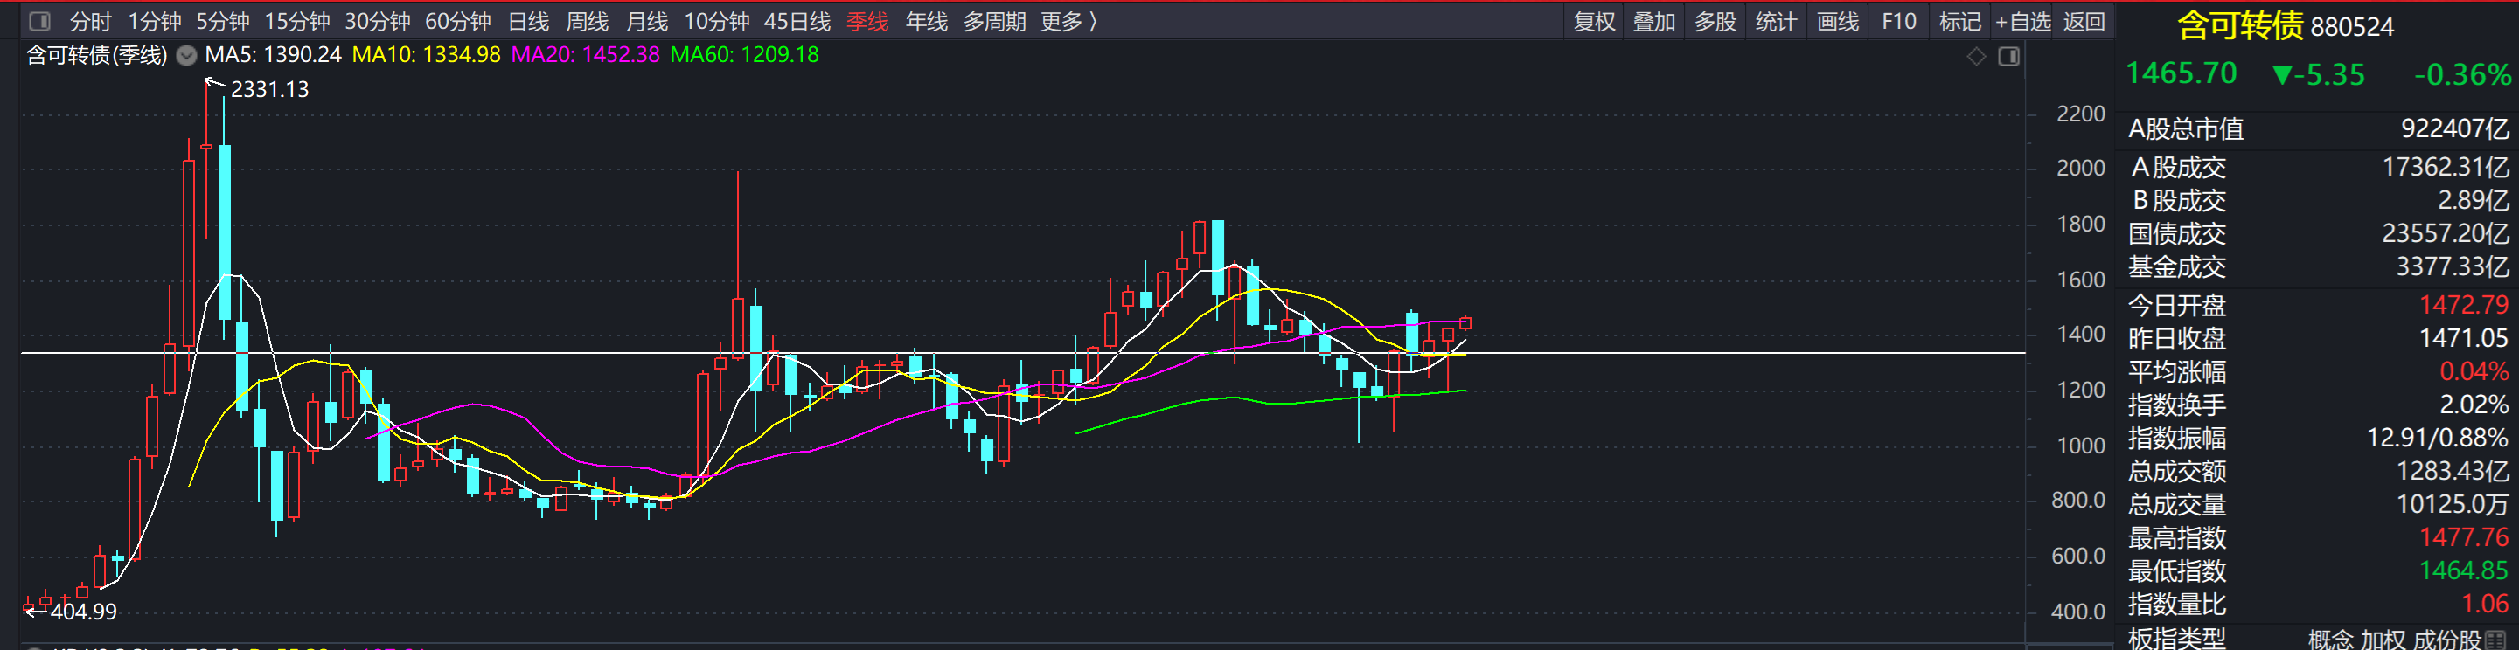Click the index code 880524
Screen dimensions: 2519x650
(x=2352, y=27)
